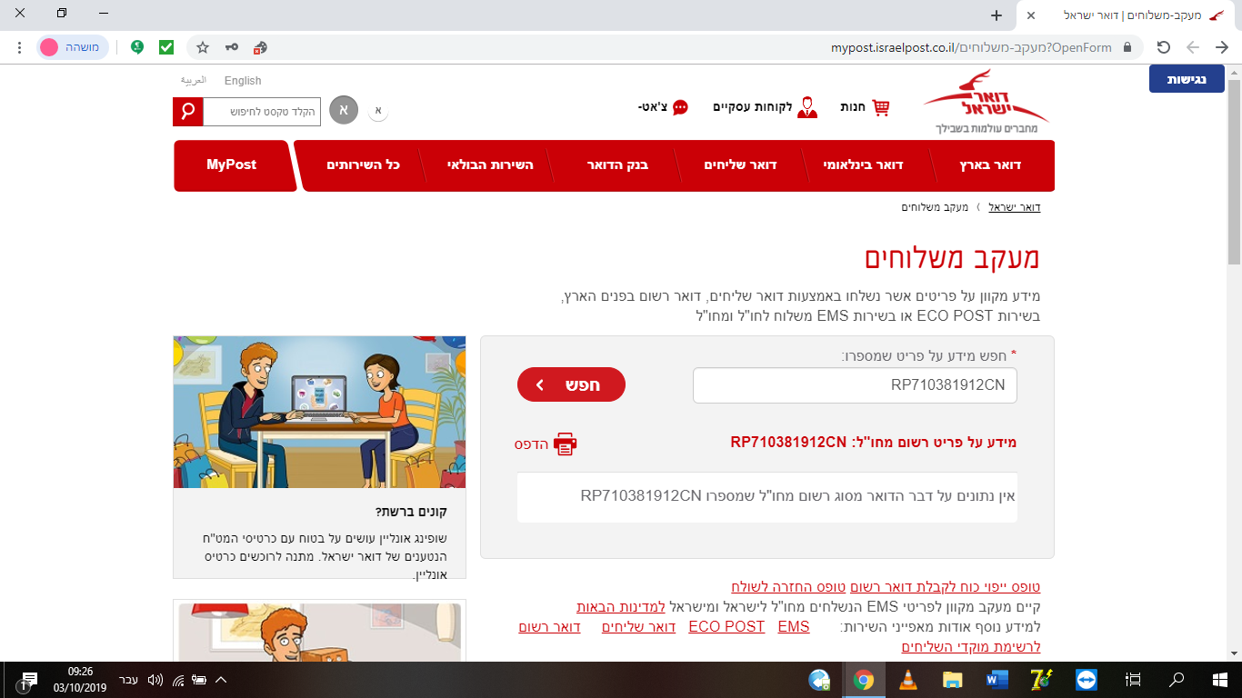Screen dimensions: 1242x698
Task: Open the EMS service link
Action: pos(794,627)
